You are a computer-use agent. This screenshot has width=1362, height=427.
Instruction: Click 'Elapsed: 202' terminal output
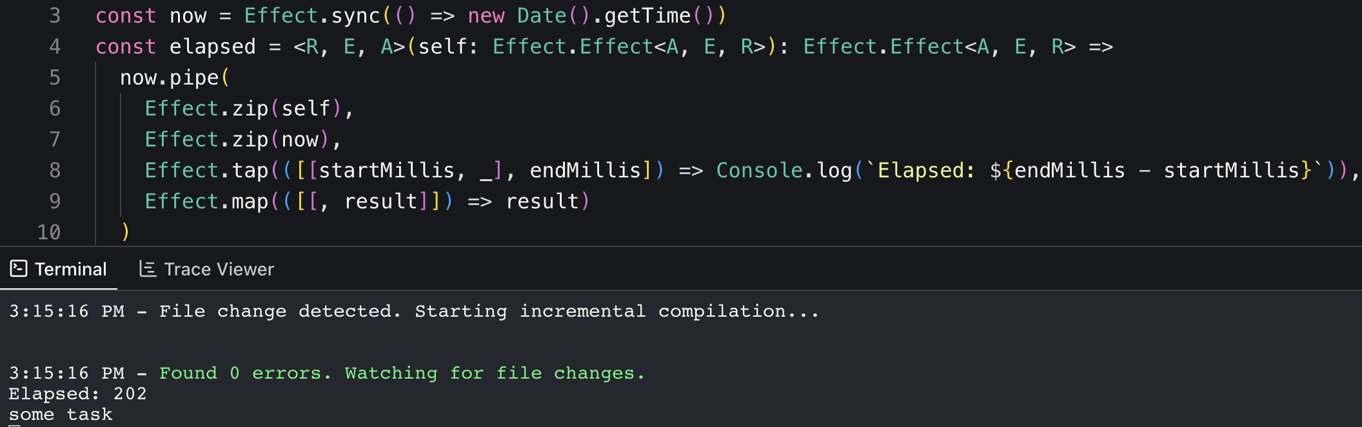pyautogui.click(x=77, y=394)
